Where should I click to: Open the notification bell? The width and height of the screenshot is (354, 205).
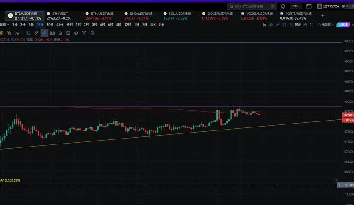[x=283, y=6]
